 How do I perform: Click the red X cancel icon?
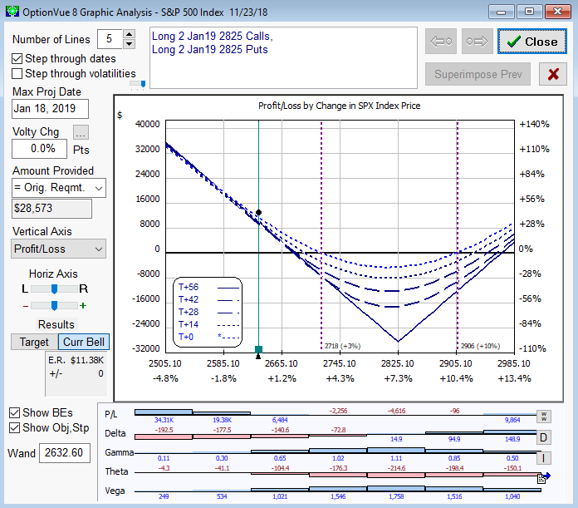click(x=552, y=74)
